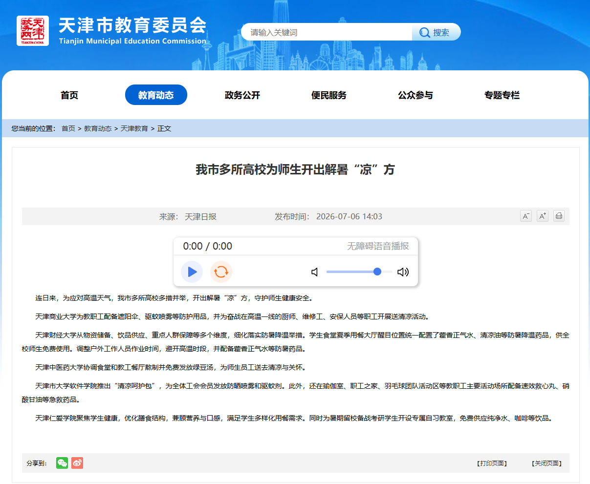Click the 打印页面 link
This screenshot has height=484, width=590.
(492, 463)
